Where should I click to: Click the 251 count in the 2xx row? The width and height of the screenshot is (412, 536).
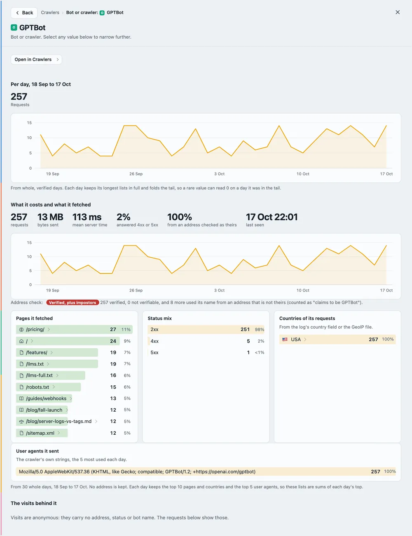[245, 330]
